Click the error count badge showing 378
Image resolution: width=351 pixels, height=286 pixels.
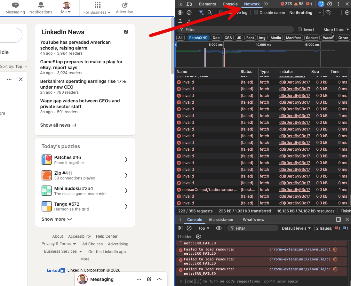click(x=286, y=4)
